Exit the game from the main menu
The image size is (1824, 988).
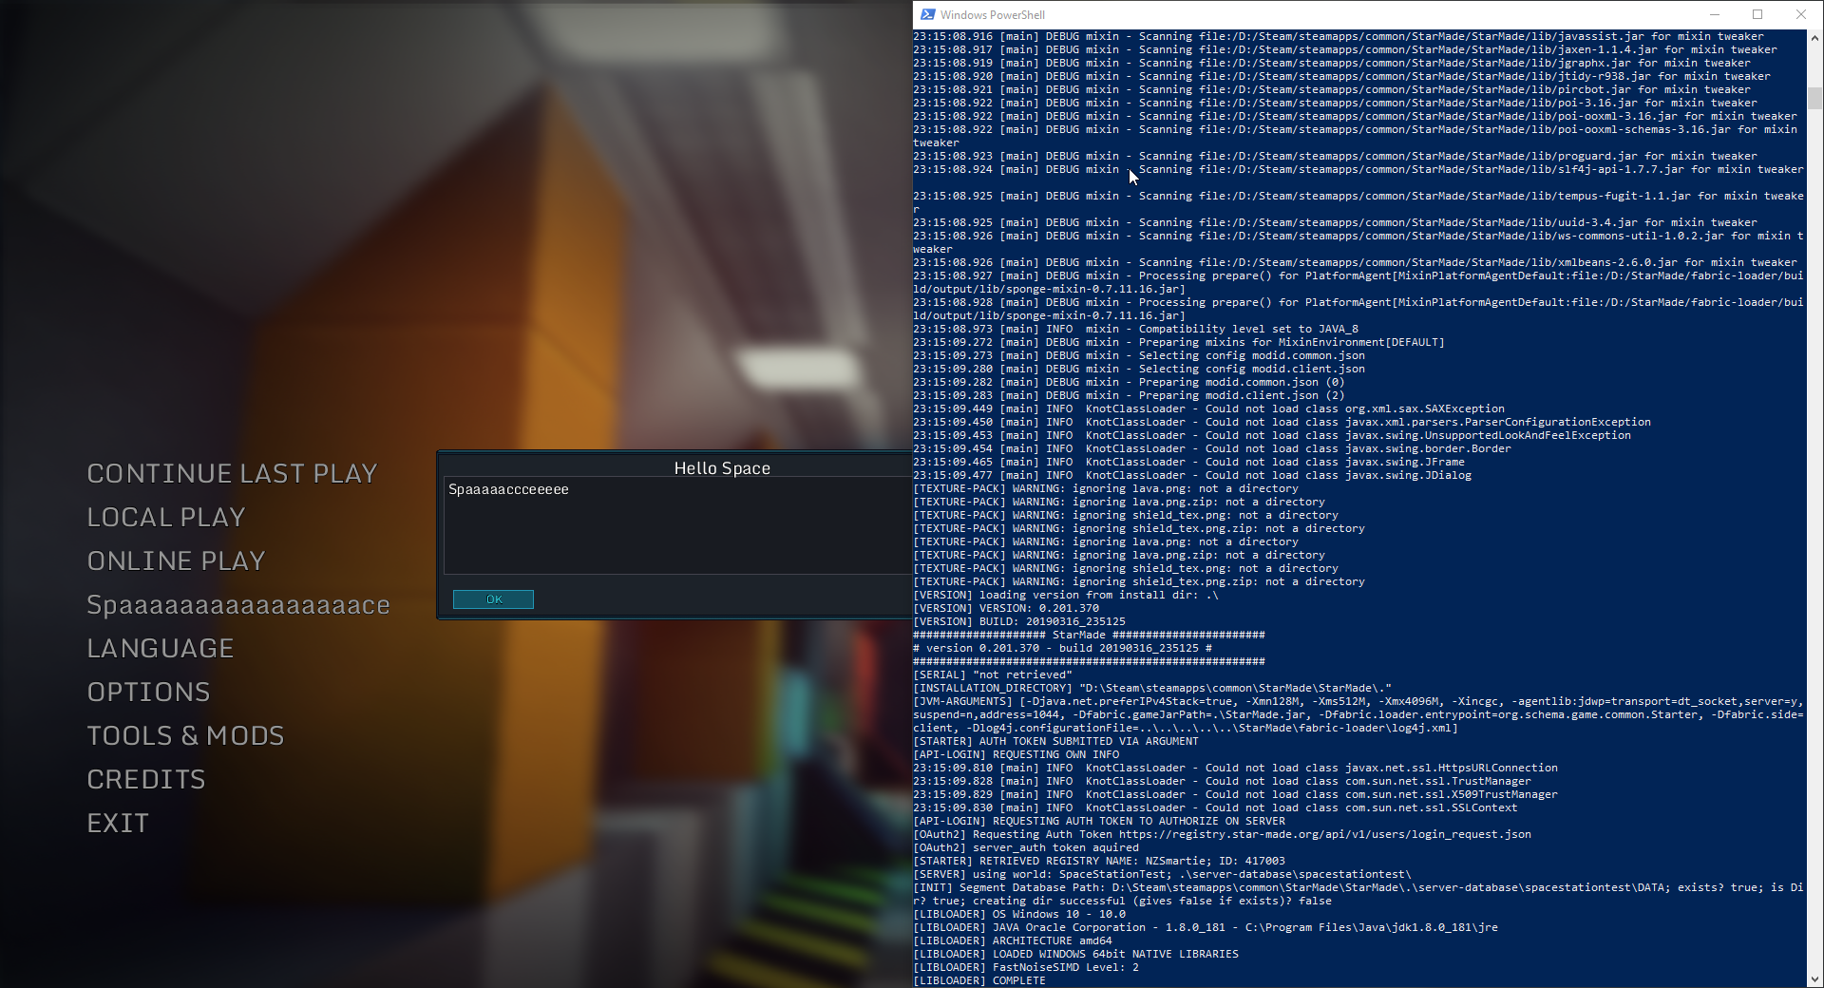pos(118,824)
